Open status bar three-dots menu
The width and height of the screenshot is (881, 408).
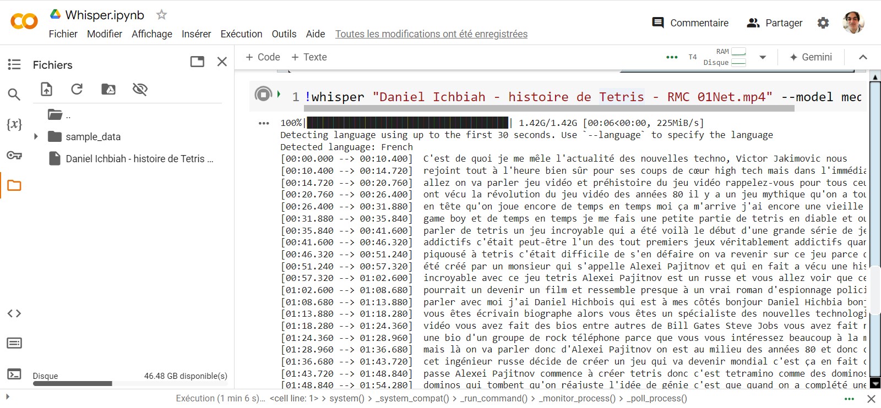(x=849, y=399)
